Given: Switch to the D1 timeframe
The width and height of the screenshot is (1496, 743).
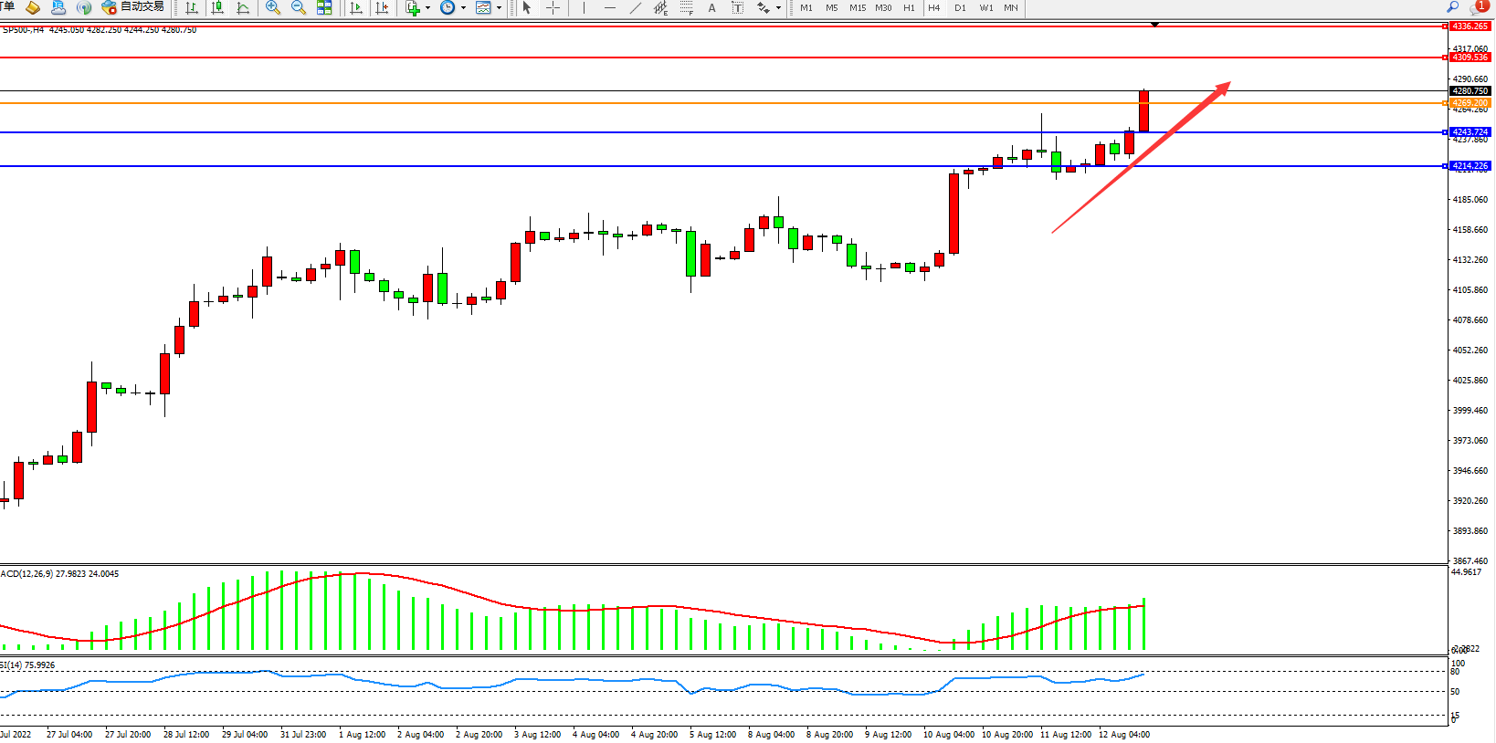Looking at the screenshot, I should [960, 7].
